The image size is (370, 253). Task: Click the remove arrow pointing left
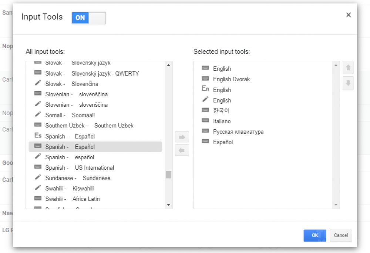point(182,150)
